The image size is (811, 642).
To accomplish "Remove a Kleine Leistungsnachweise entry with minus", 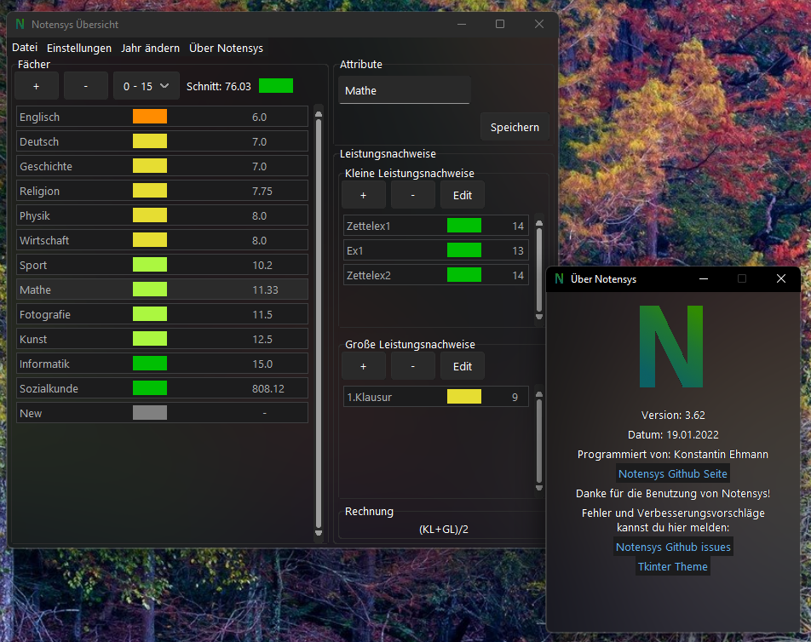I will pyautogui.click(x=412, y=195).
